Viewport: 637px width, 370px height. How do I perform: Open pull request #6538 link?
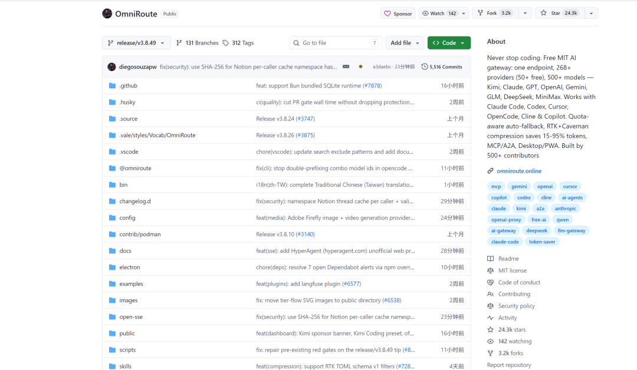392,300
